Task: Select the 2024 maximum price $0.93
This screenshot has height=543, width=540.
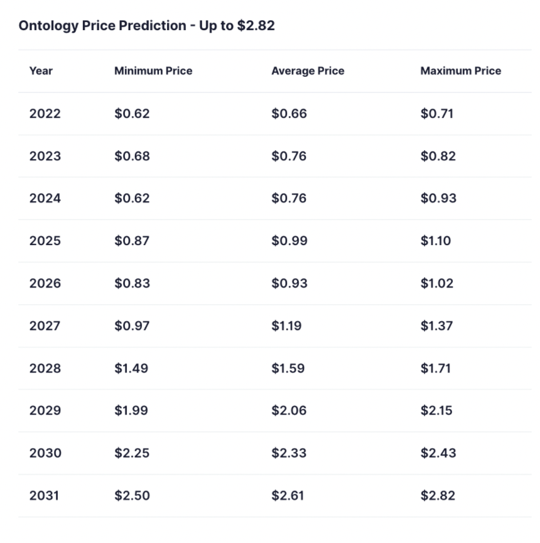Action: [438, 199]
